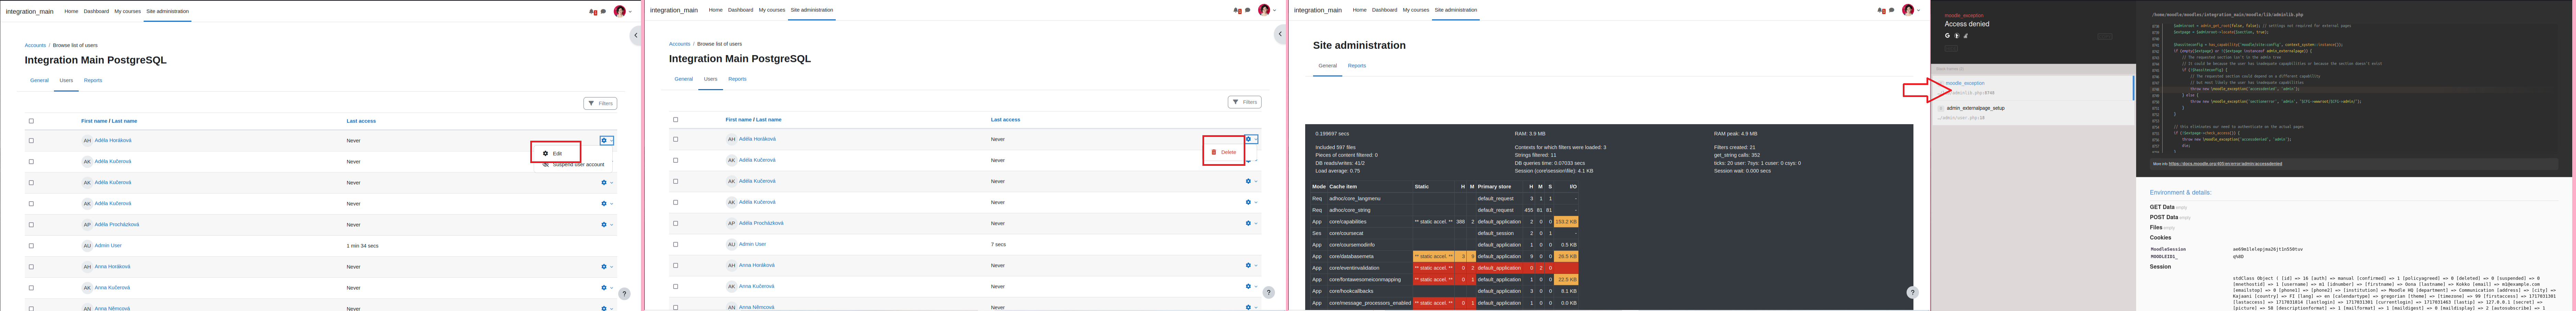
Task: Choose Suspend user account from the actions menu
Action: click(x=574, y=165)
